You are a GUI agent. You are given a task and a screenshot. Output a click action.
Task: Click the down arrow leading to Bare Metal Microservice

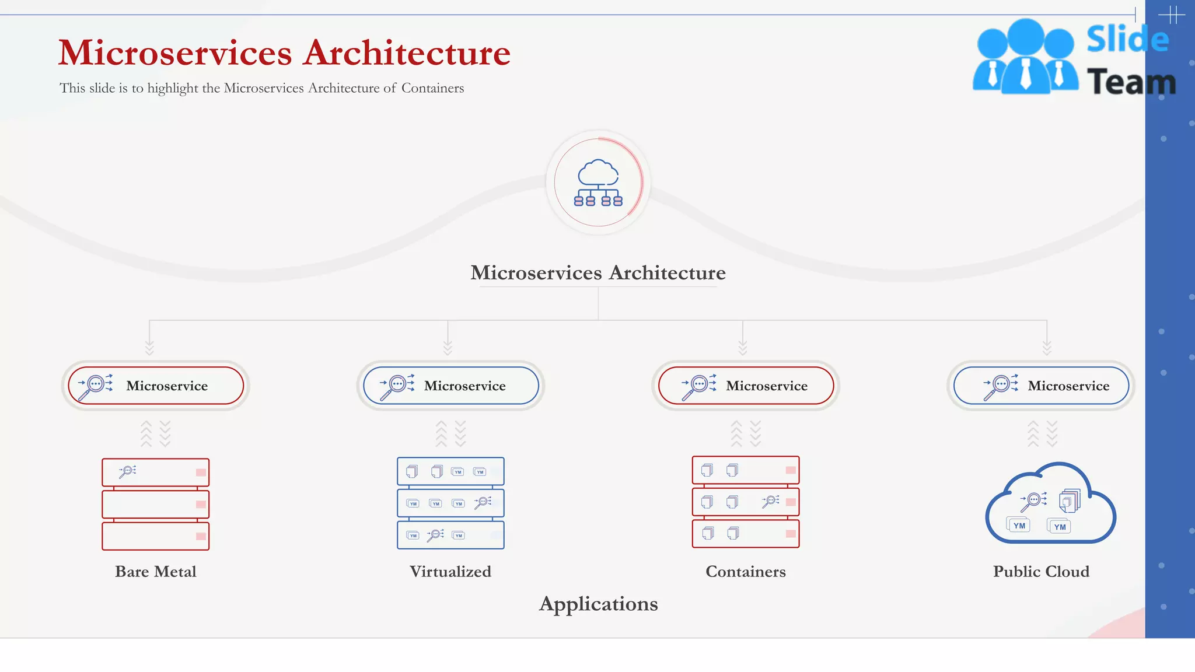click(149, 338)
